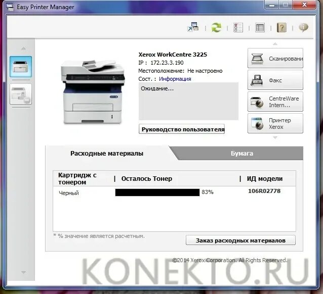Close the Easy Printer Manager window
The image size is (323, 294).
(304, 5)
